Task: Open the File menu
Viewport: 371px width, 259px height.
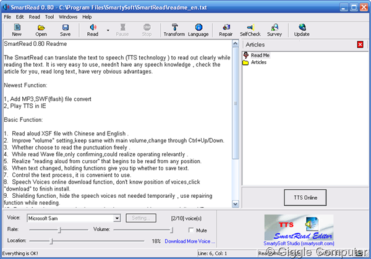Action: pyautogui.click(x=7, y=17)
